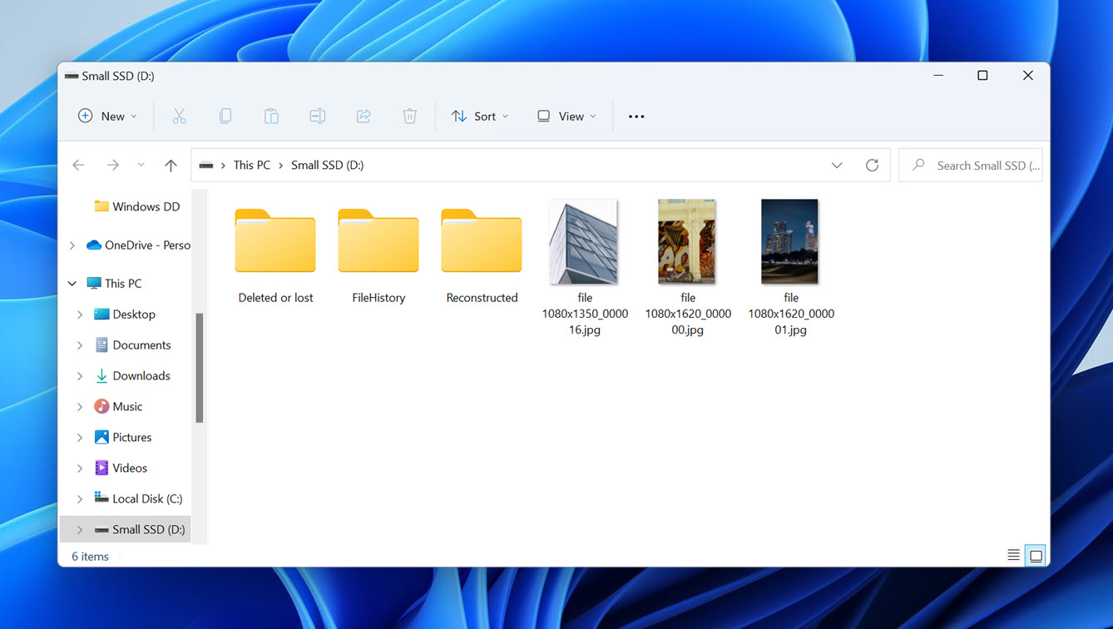Expand the Videos tree node

(x=80, y=468)
